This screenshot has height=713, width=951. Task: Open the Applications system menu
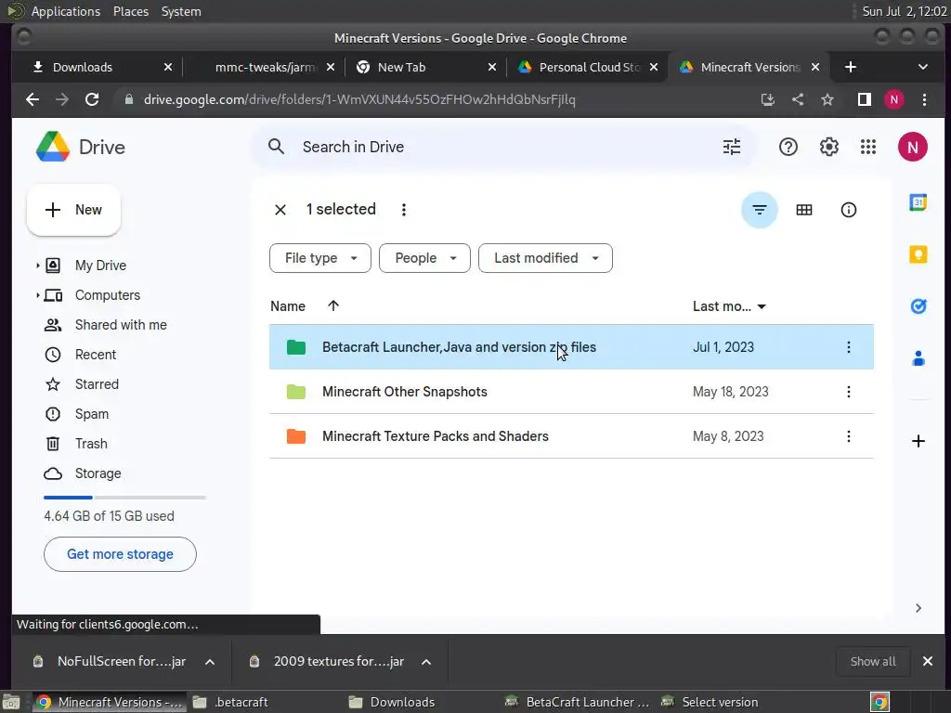[66, 11]
